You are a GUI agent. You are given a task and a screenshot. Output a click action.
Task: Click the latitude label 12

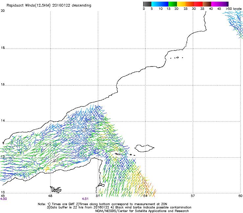tap(3, 157)
